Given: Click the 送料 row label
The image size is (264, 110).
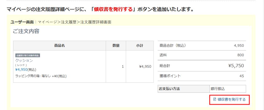Looking at the screenshot, I should coord(163,55).
